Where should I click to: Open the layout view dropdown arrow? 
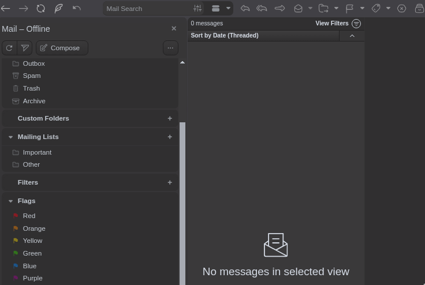point(228,9)
